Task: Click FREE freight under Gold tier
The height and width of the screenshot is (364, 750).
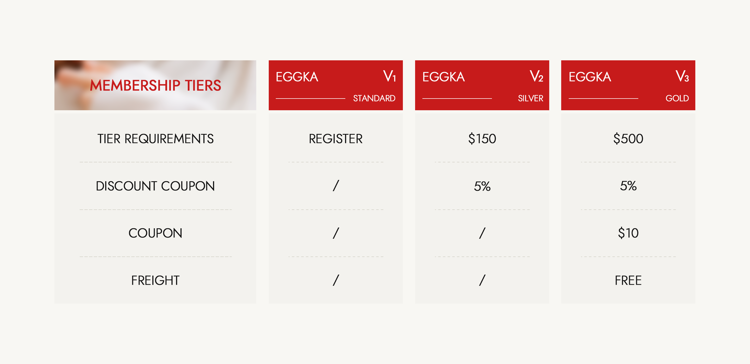Action: tap(628, 281)
